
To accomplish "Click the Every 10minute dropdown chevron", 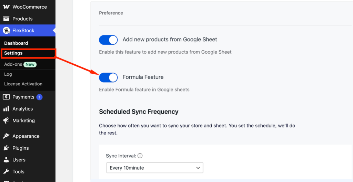I will pyautogui.click(x=198, y=168).
